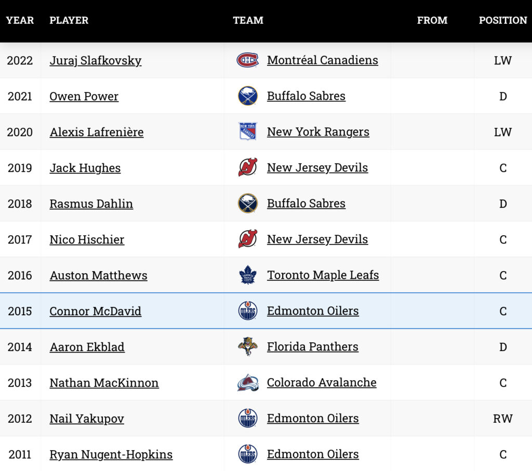Open Ryan Nugent-Hopkins player link
Image resolution: width=532 pixels, height=471 pixels.
click(111, 455)
